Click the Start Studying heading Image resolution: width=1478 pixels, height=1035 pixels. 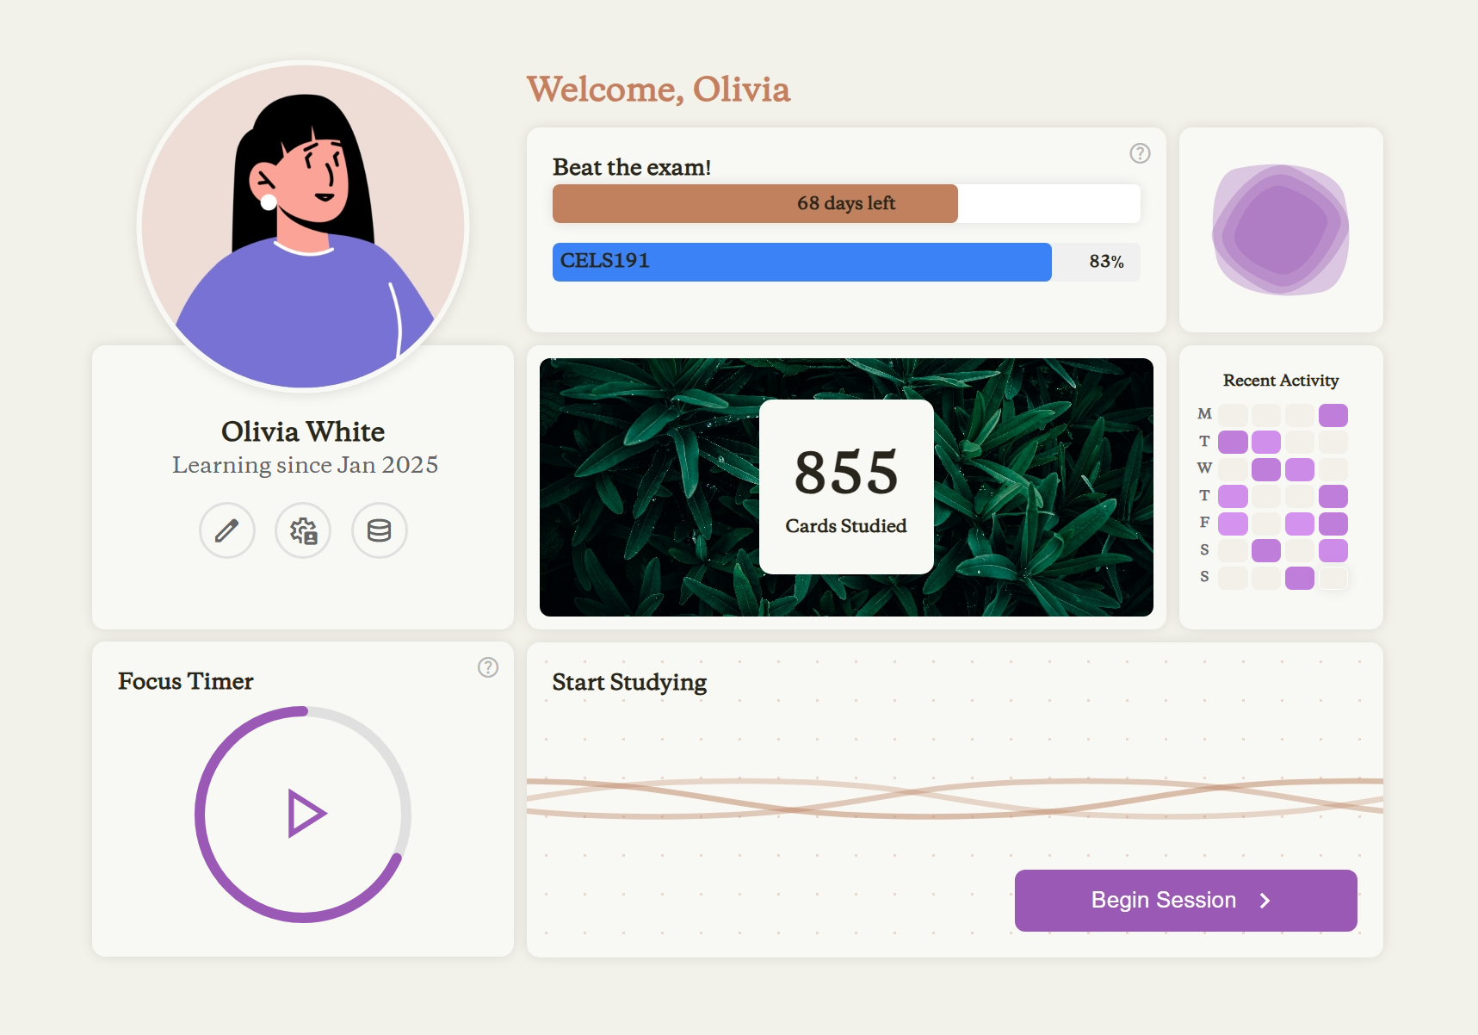click(629, 682)
